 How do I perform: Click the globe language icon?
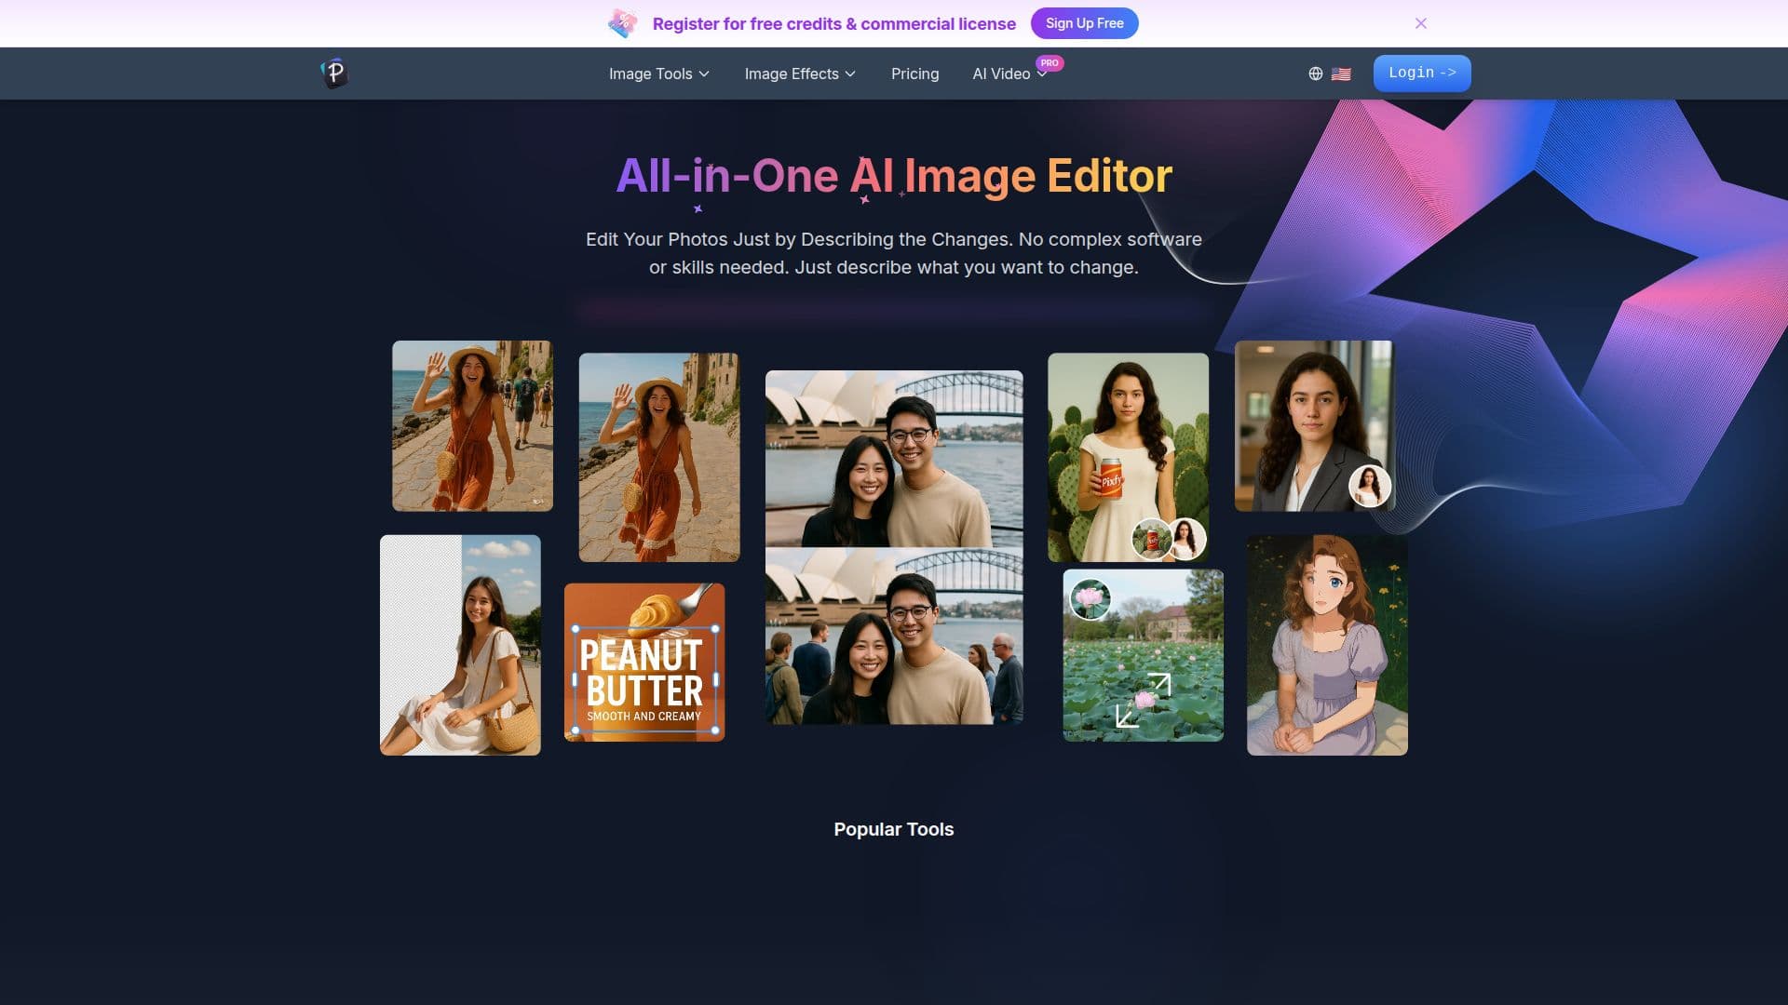[1315, 74]
